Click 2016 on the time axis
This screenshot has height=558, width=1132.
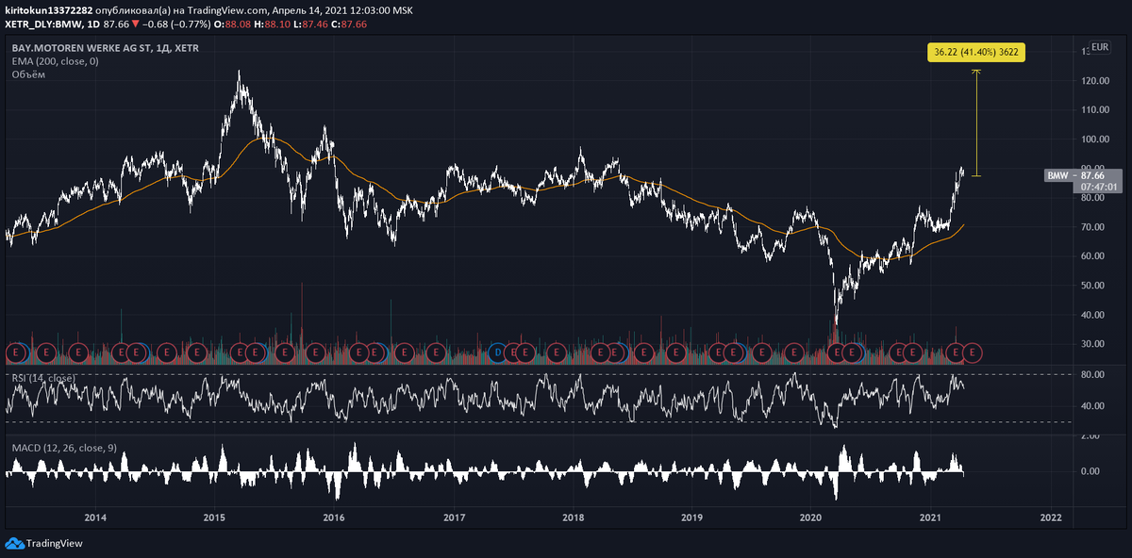334,517
